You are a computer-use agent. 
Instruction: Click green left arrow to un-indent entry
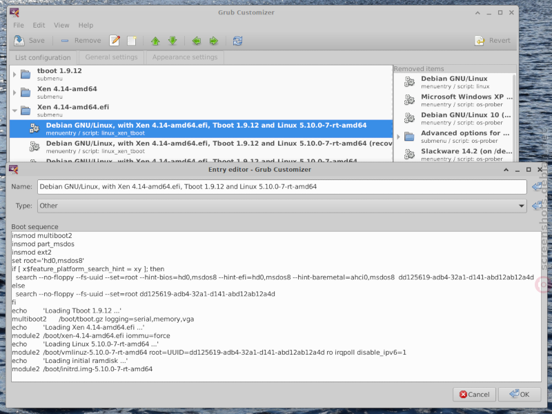coord(197,41)
